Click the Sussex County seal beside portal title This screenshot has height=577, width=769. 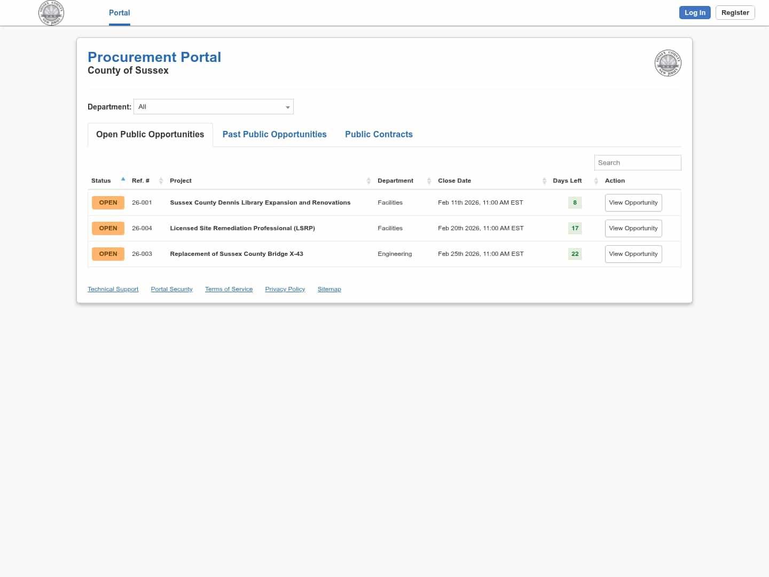tap(668, 63)
